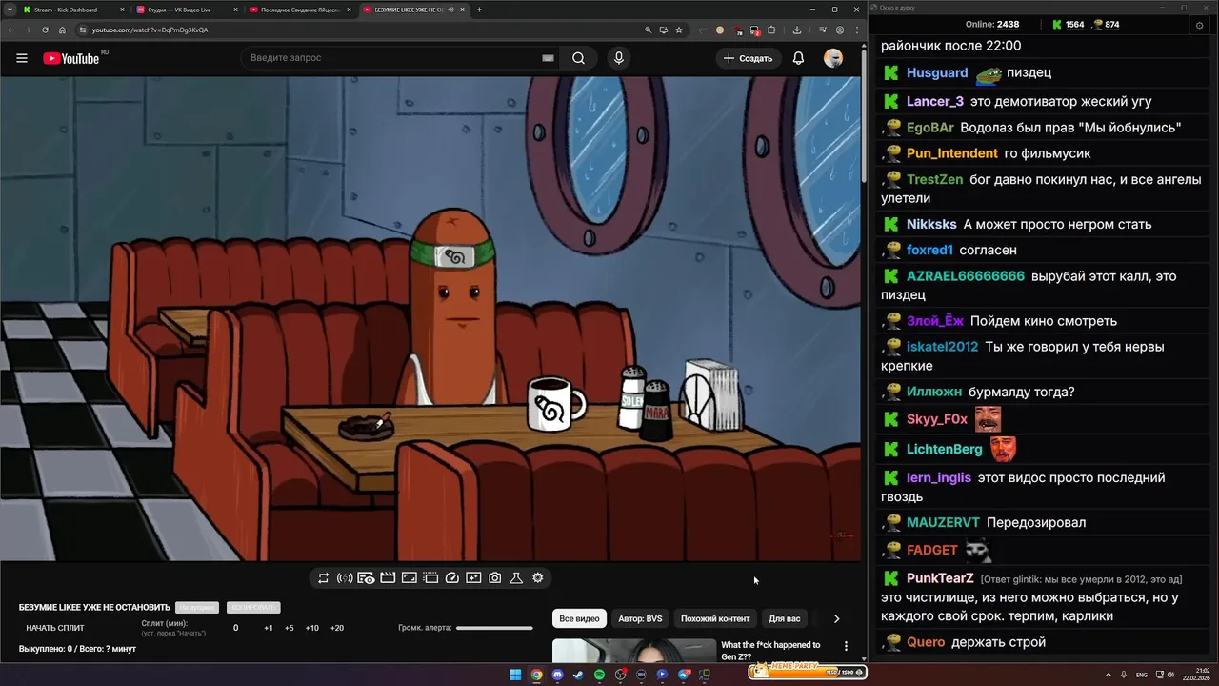The image size is (1219, 686).
Task: Click username PunkTearZ in chat
Action: (940, 578)
